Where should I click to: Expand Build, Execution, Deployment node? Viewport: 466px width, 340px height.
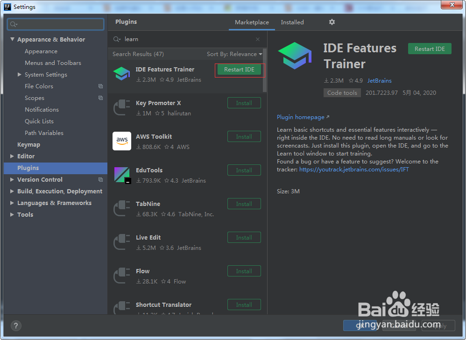tap(12, 191)
